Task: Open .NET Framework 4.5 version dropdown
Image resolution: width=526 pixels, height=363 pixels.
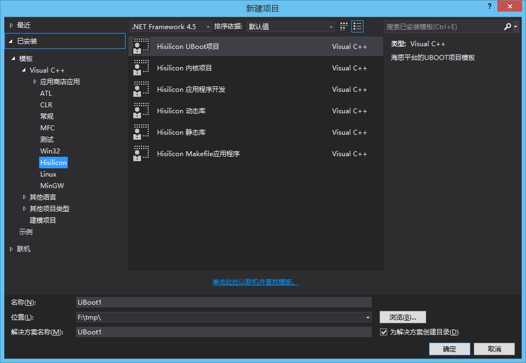Action: [x=170, y=26]
